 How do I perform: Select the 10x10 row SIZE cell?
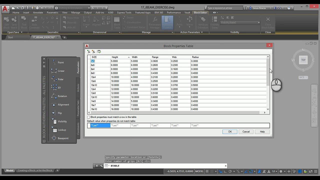(100, 85)
